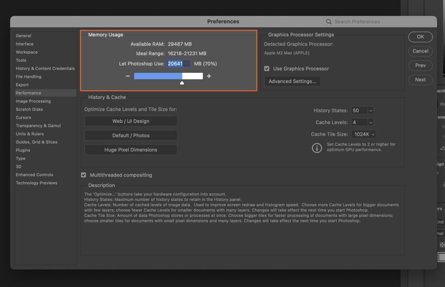This screenshot has width=445, height=287.
Task: Click the memory usage slider handle
Action: [x=182, y=82]
